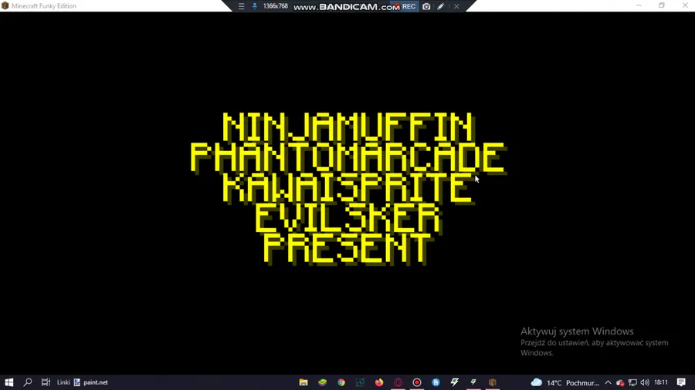This screenshot has width=695, height=390.
Task: Open the Windows Start menu
Action: pyautogui.click(x=8, y=382)
